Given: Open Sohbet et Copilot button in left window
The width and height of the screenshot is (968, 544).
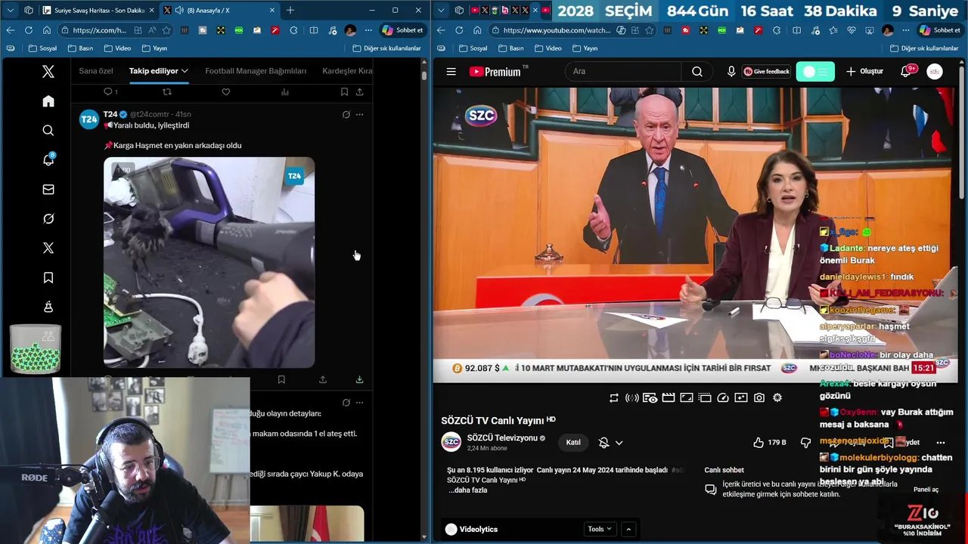Looking at the screenshot, I should [402, 30].
